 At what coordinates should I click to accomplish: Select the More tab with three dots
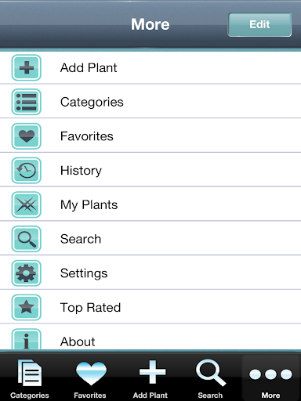[270, 378]
